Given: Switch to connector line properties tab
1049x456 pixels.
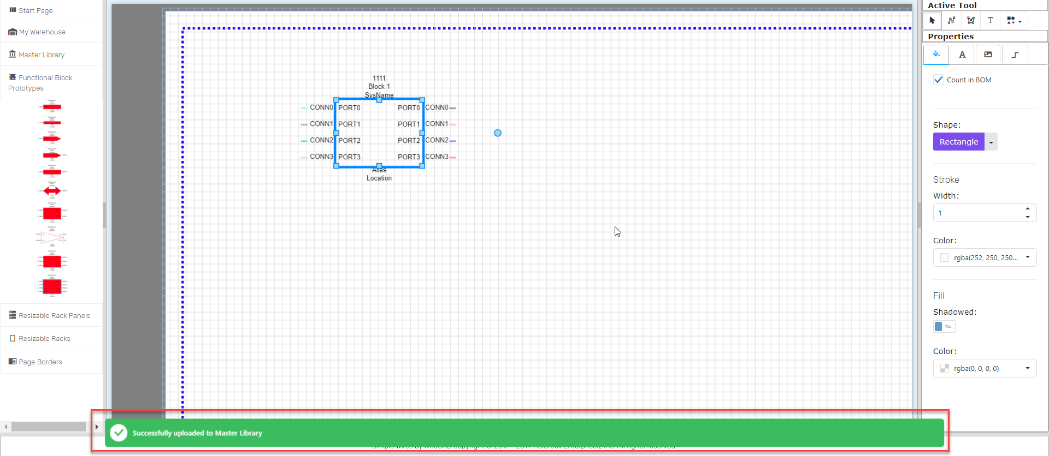Looking at the screenshot, I should (1015, 54).
